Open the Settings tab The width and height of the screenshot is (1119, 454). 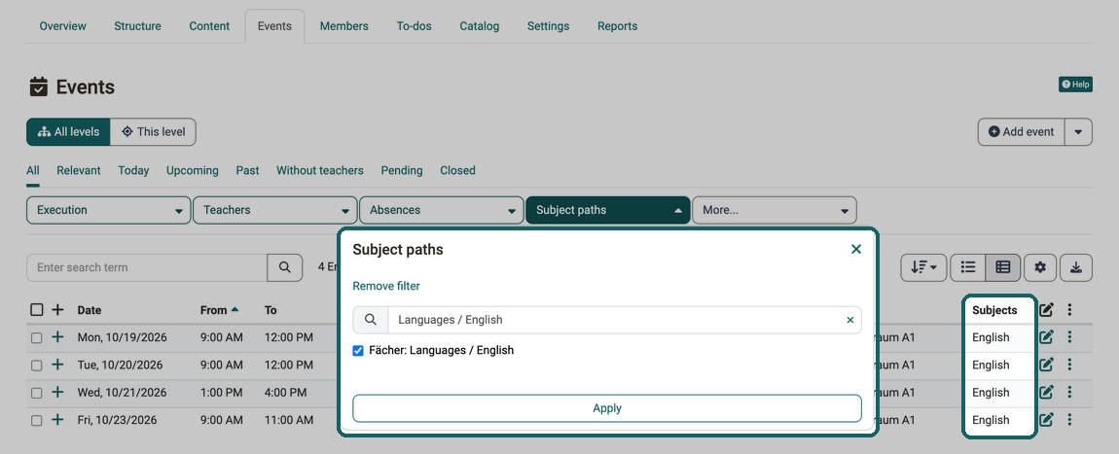click(x=548, y=26)
